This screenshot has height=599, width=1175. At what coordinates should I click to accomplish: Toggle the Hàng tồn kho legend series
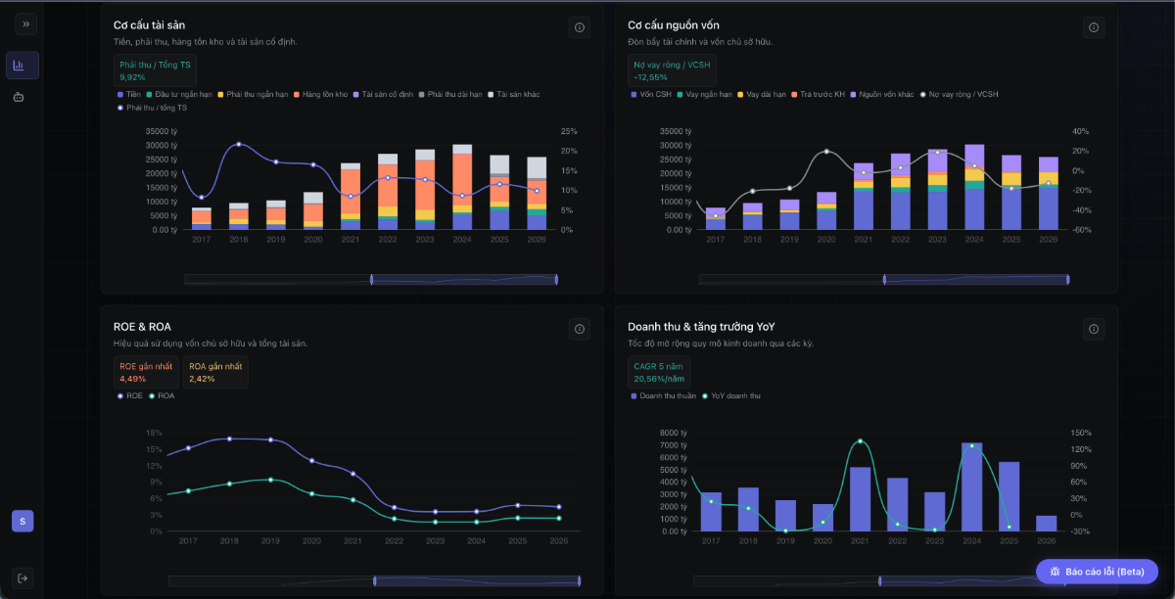321,94
